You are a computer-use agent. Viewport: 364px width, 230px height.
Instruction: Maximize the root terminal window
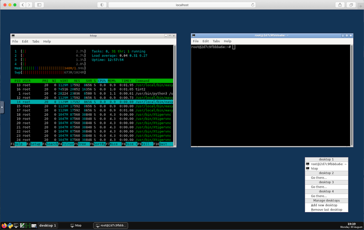click(347, 35)
